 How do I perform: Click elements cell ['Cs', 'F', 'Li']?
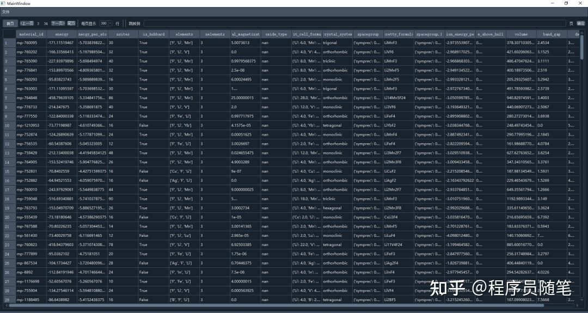click(184, 217)
